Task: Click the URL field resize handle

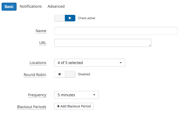Action: (150, 45)
